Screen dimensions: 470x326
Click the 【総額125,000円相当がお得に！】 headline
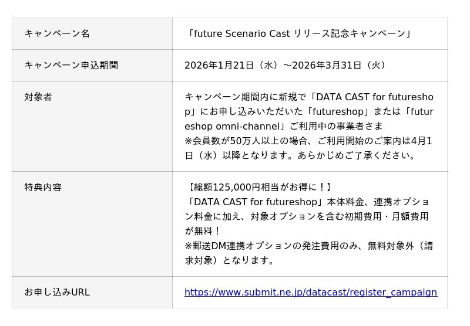pyautogui.click(x=259, y=187)
